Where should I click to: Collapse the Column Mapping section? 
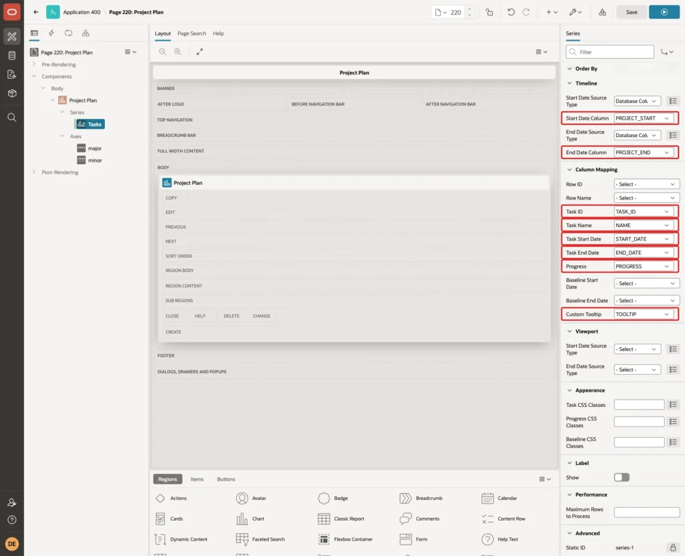click(569, 169)
